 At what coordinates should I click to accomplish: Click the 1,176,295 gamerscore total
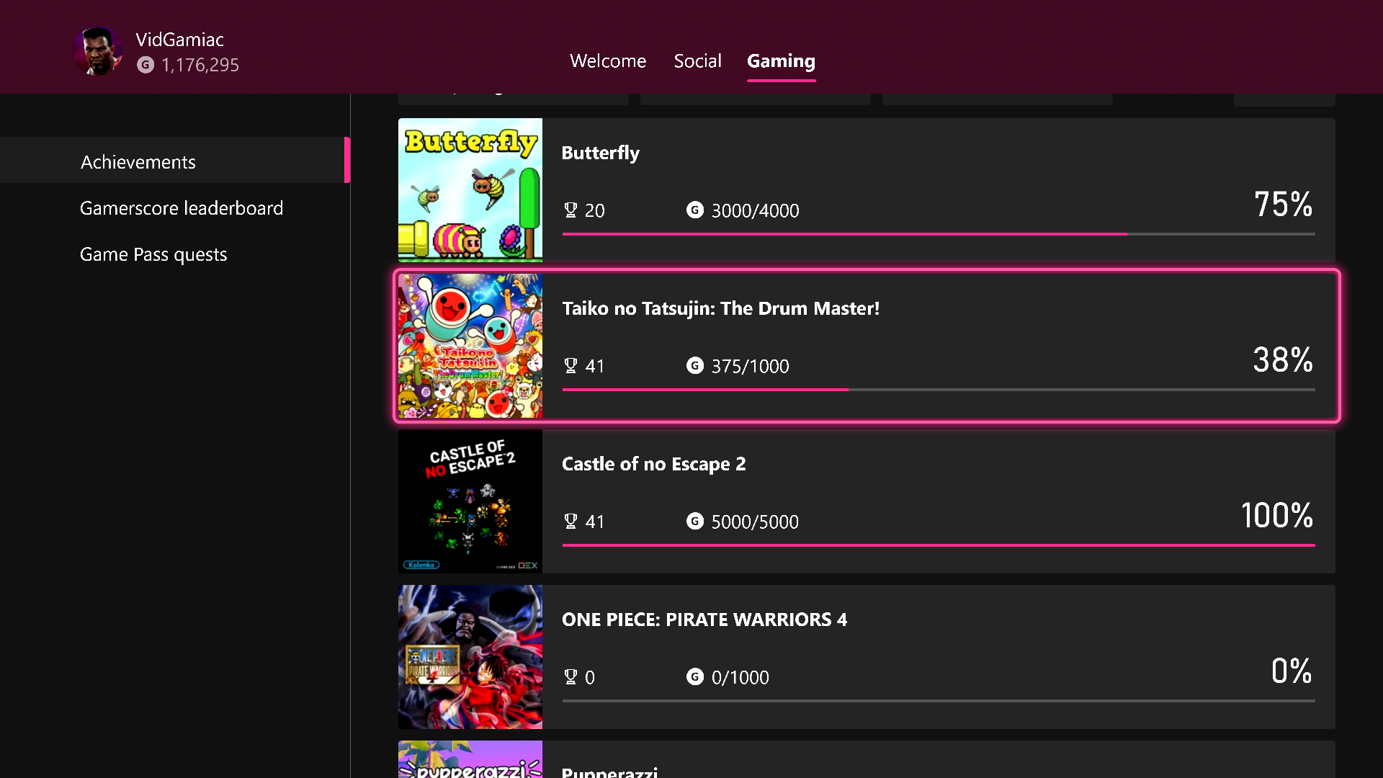200,66
